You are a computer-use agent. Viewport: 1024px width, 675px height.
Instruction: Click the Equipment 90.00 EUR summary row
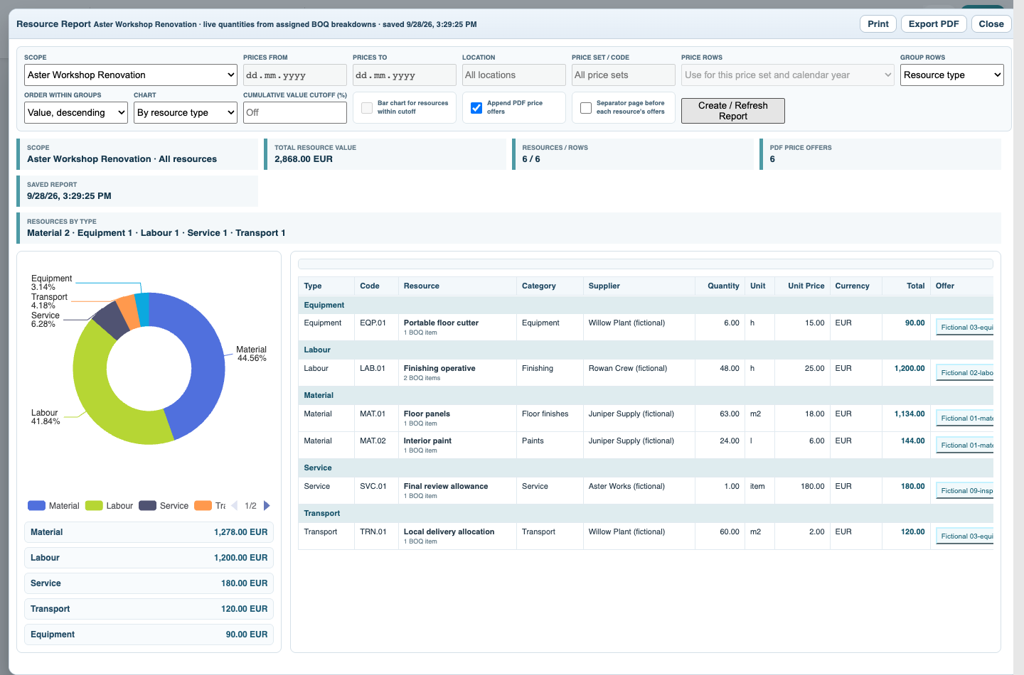click(x=149, y=634)
